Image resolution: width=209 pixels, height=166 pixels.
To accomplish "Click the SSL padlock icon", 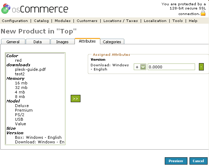I will pos(203,13).
